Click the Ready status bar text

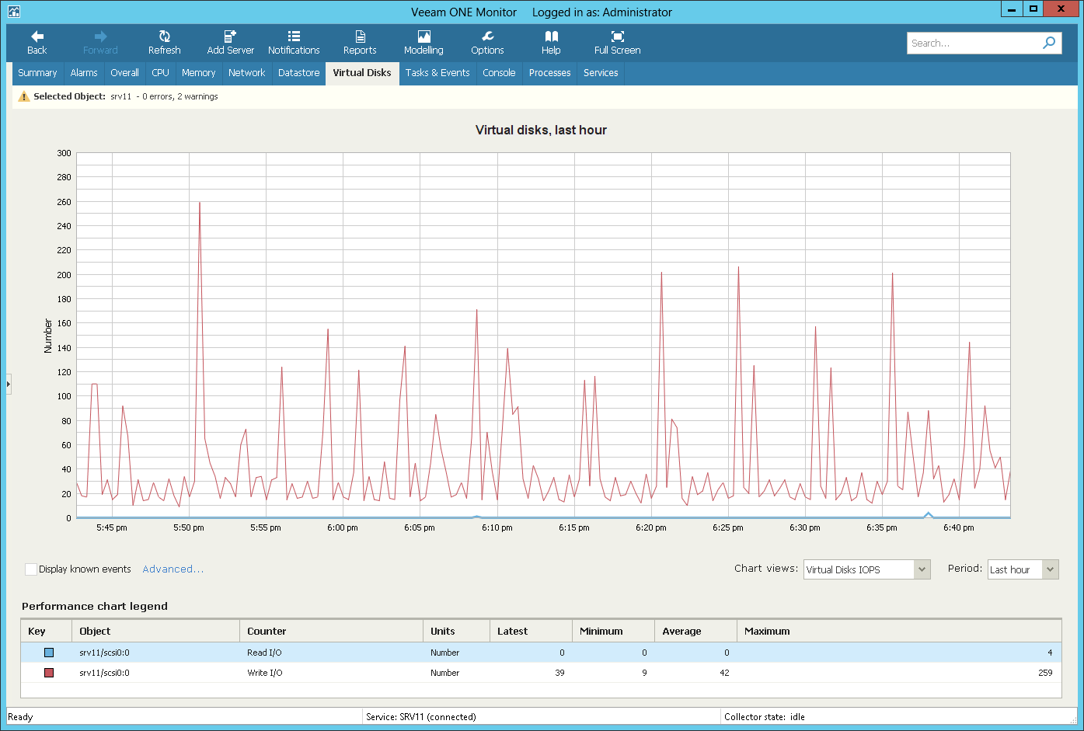tap(20, 717)
